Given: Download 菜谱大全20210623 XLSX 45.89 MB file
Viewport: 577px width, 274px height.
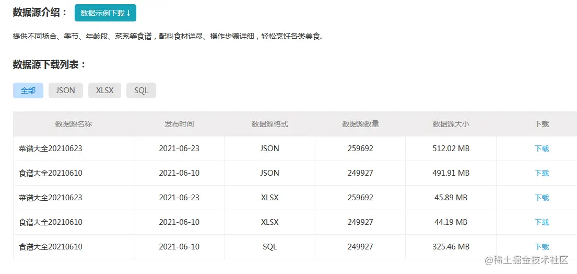Looking at the screenshot, I should click(x=541, y=198).
